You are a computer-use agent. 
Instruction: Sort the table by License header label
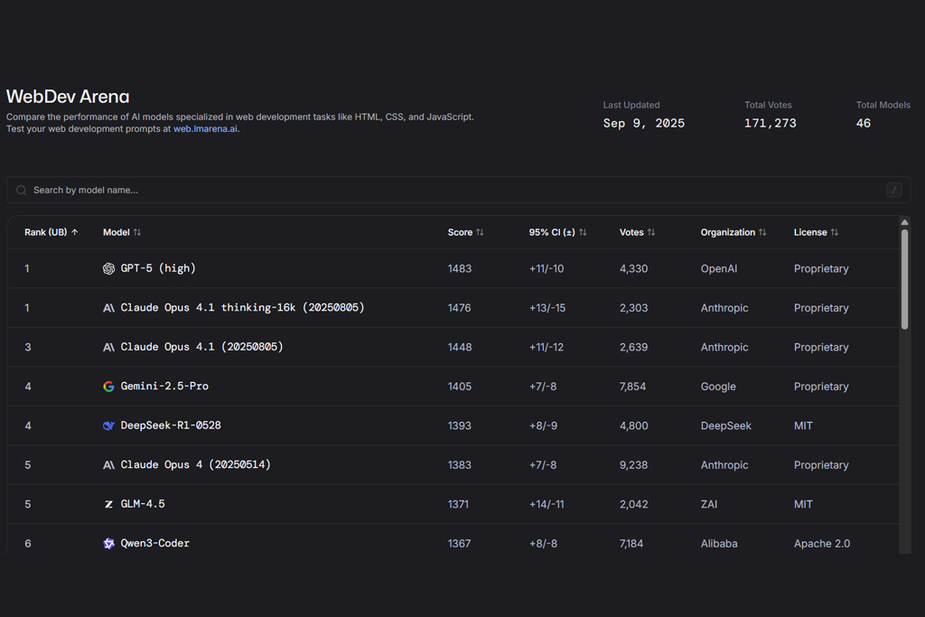point(810,232)
